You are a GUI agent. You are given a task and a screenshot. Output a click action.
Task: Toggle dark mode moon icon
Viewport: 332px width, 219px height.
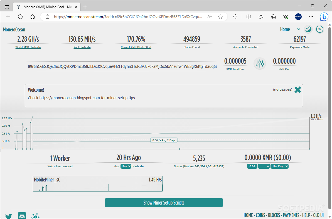(x=308, y=29)
